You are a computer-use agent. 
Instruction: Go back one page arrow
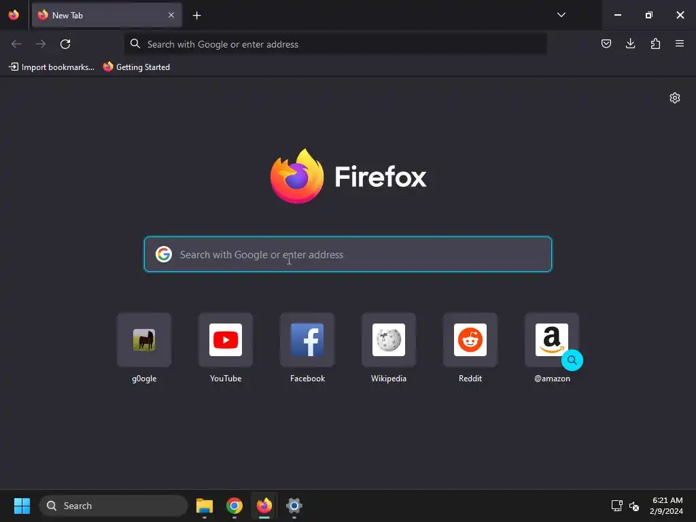16,44
